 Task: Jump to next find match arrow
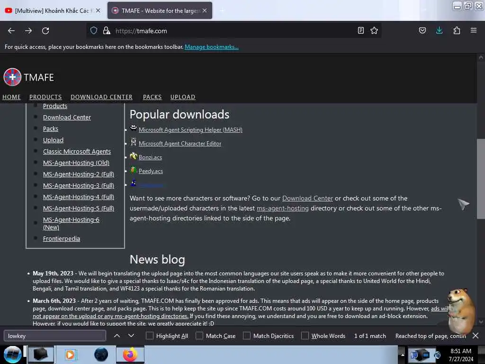coord(131,336)
